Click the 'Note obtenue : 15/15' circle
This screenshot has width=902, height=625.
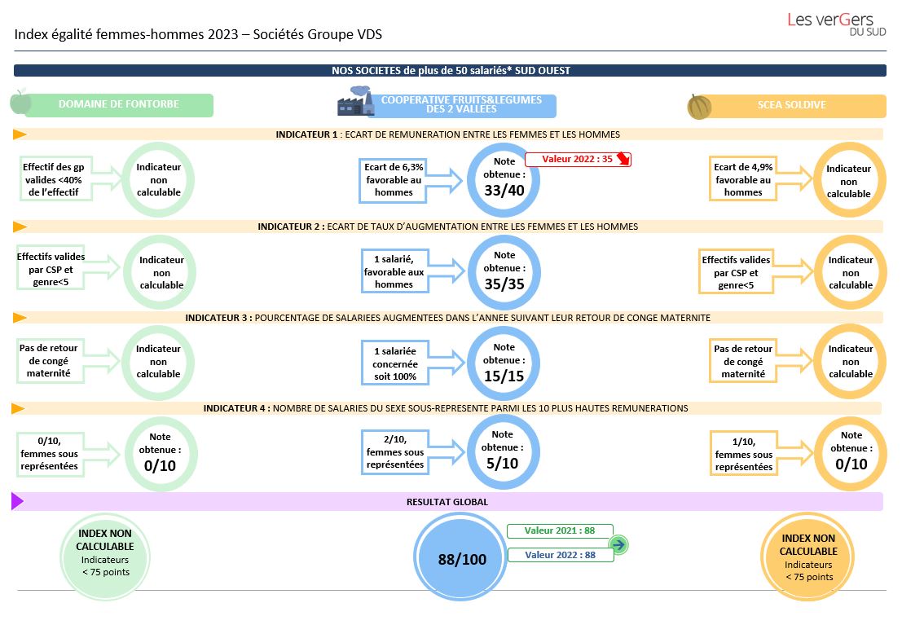[504, 363]
